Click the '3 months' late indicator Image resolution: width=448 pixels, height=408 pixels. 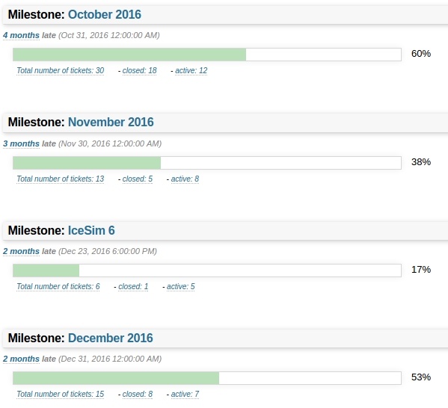point(21,143)
